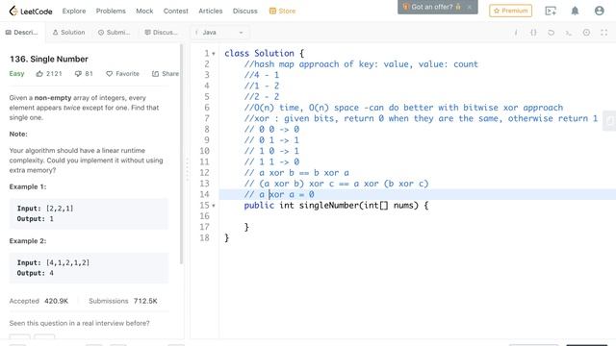
Task: Open editor settings circular icon
Action: [586, 33]
